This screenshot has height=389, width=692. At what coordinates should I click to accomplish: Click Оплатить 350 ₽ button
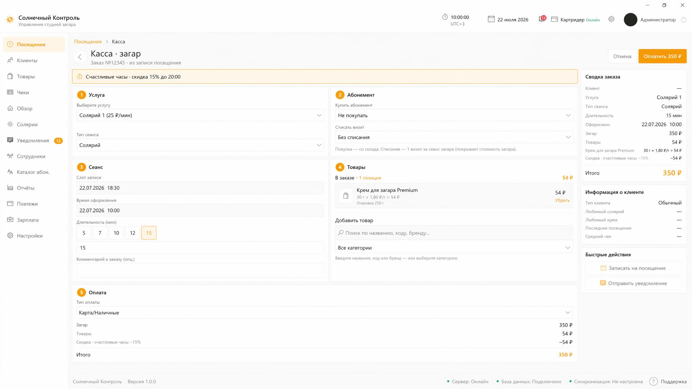662,56
